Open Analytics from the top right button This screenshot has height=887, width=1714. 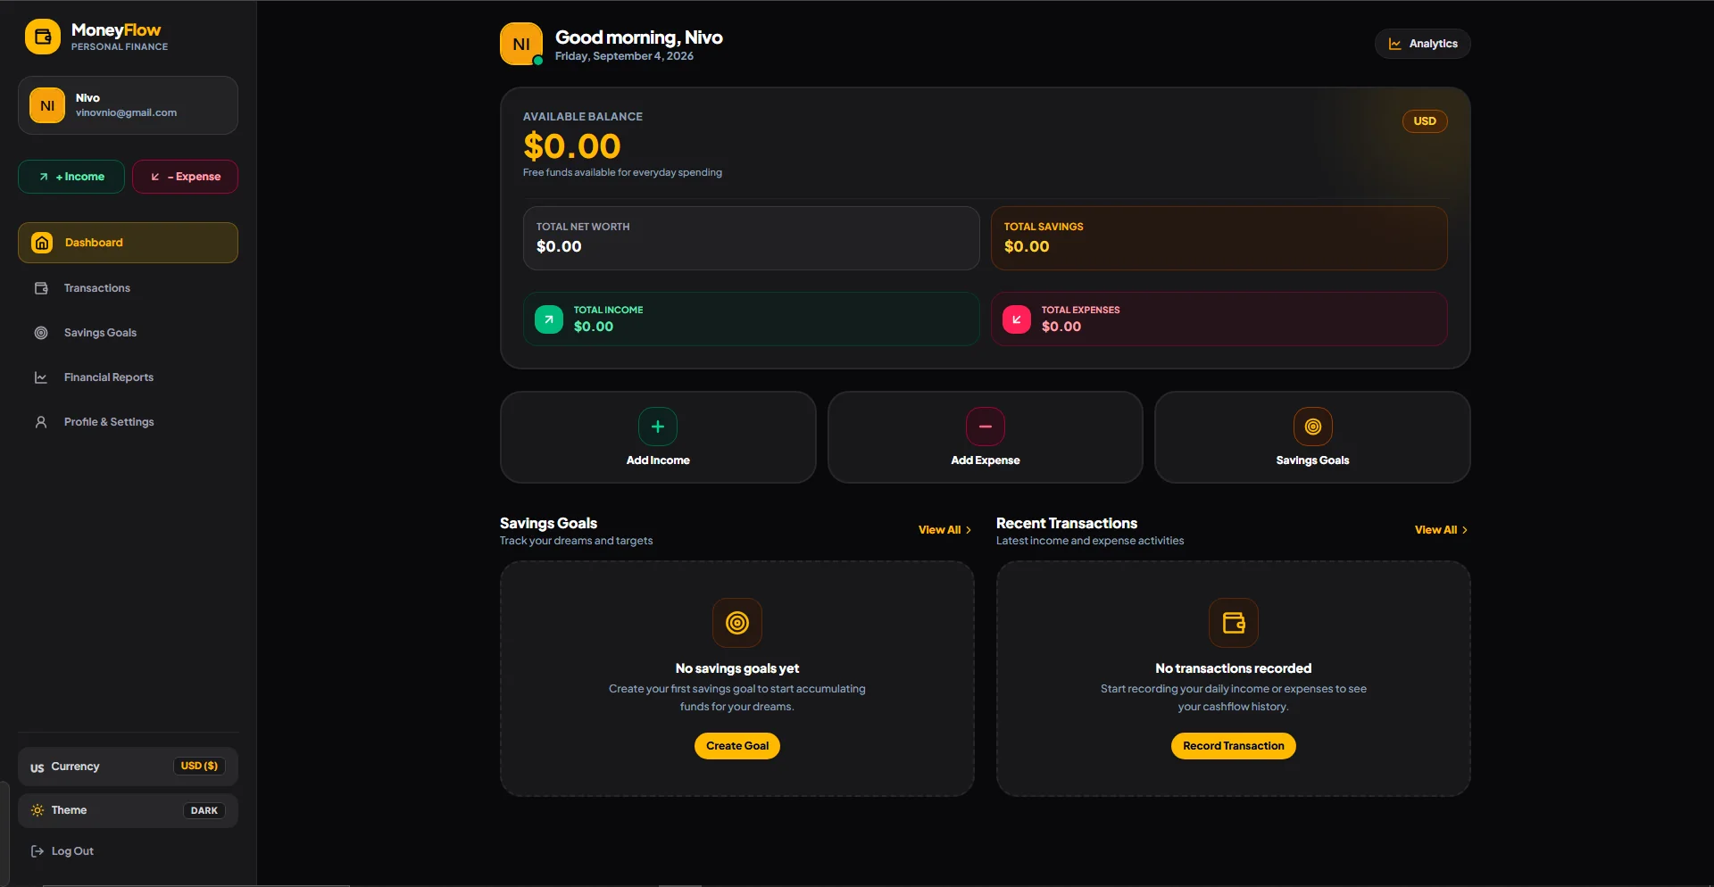coord(1423,44)
